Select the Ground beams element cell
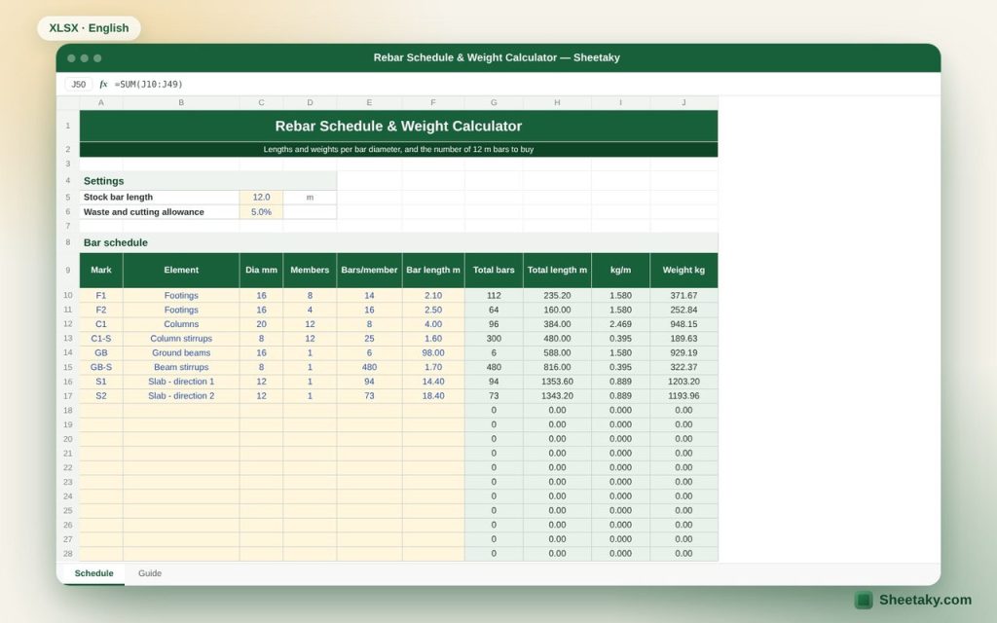 pyautogui.click(x=181, y=352)
